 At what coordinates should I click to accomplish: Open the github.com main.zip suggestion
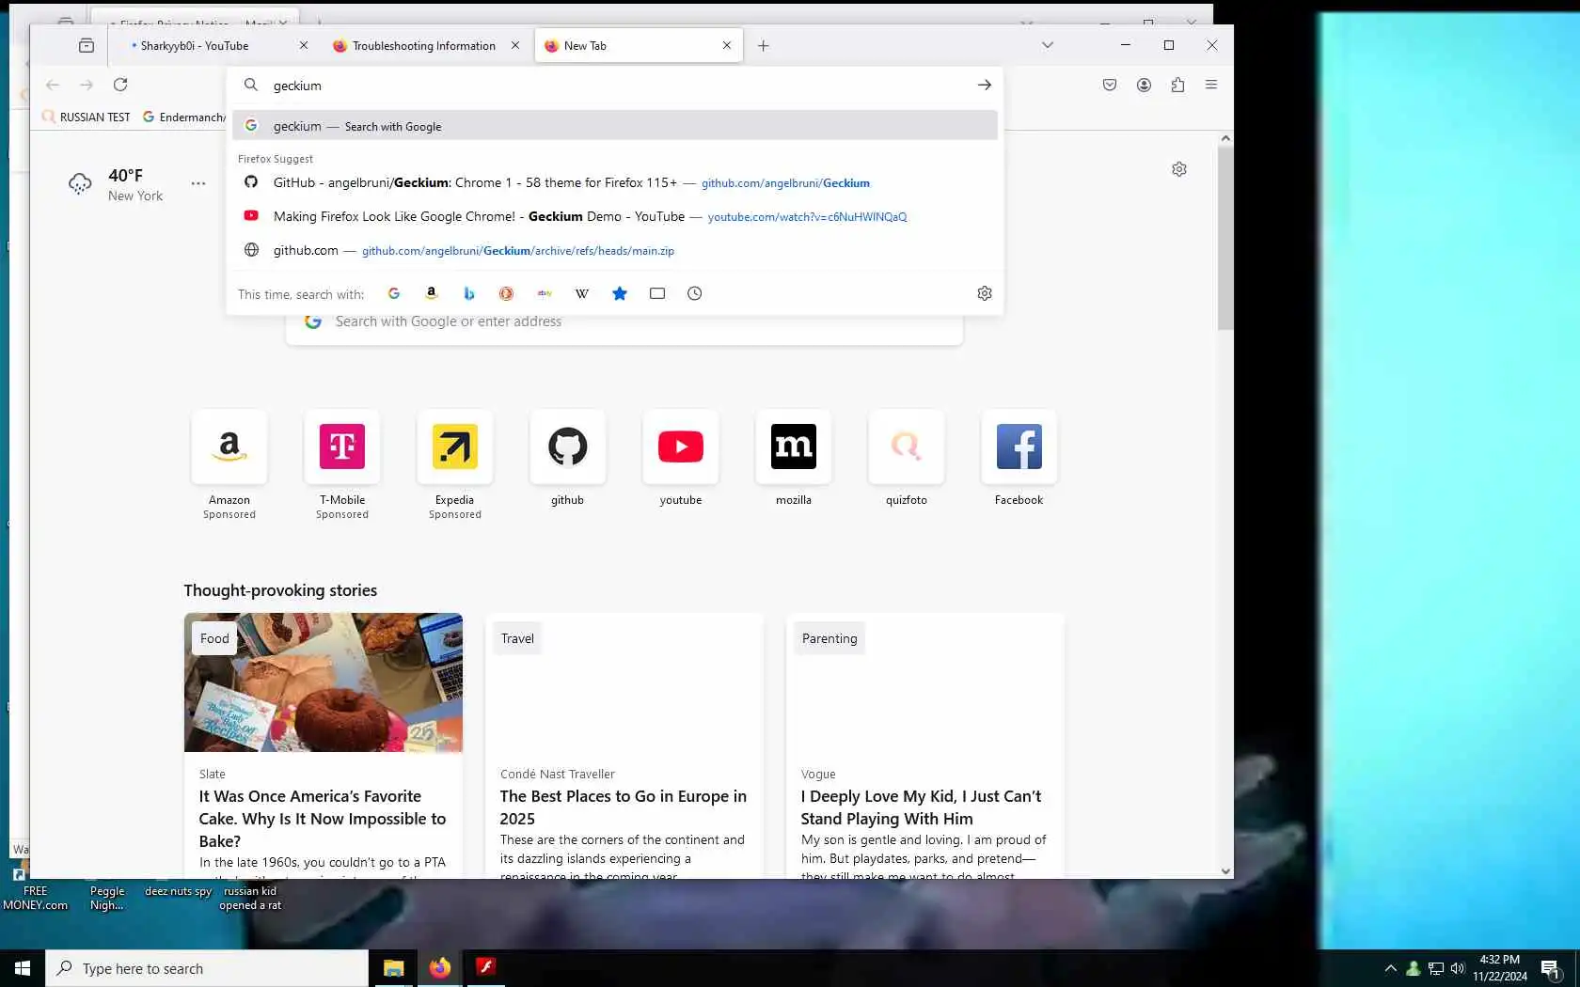[615, 250]
